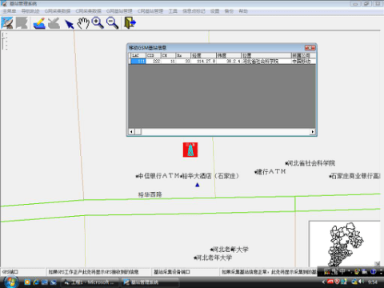Open the 设置 menu

214,11
